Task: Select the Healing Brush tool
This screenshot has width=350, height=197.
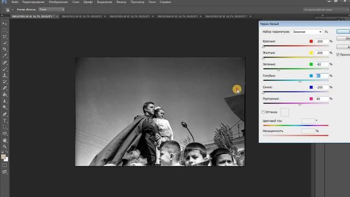Action: 4,62
